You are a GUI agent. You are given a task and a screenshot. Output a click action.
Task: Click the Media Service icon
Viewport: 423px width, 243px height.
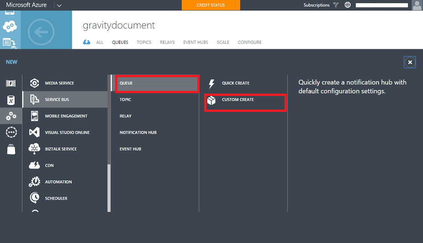[x=34, y=83]
